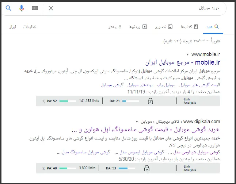Click 141,138 links text
The height and width of the screenshot is (184, 236).
(x=89, y=101)
